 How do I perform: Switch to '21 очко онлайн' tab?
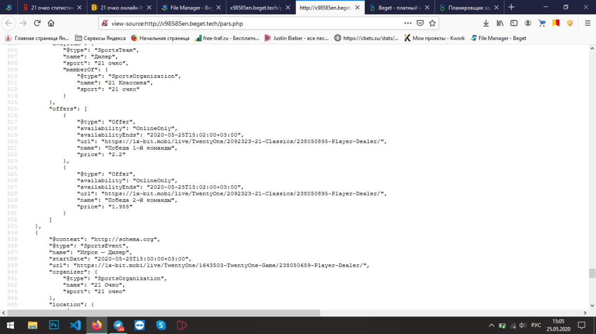point(121,7)
